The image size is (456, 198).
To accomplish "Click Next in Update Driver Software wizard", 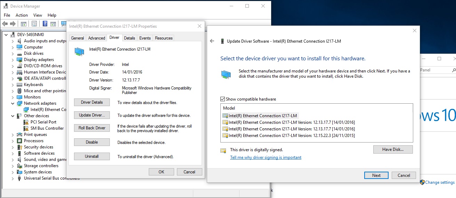I will click(x=376, y=175).
